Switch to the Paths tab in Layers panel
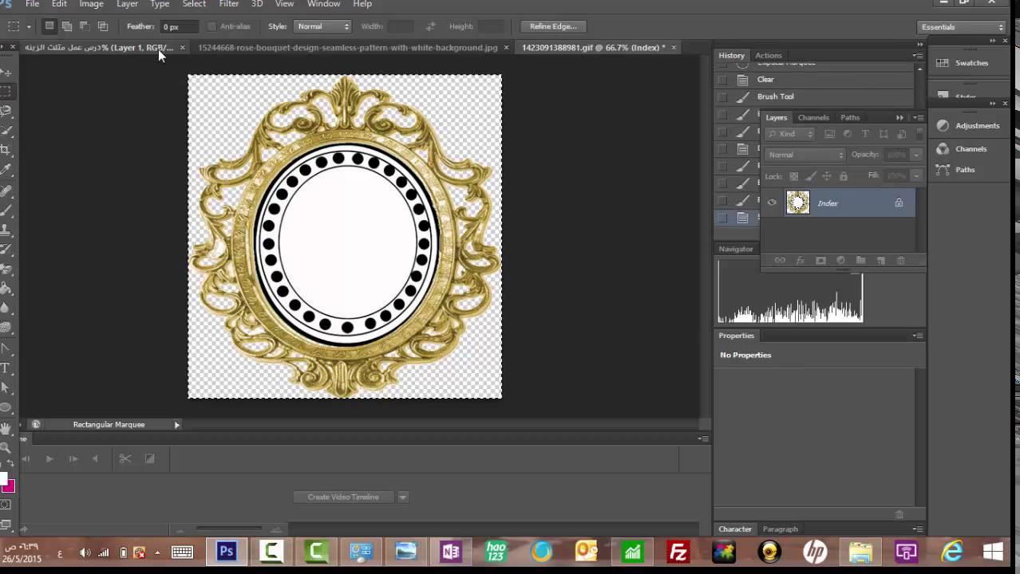This screenshot has height=574, width=1020. point(850,118)
